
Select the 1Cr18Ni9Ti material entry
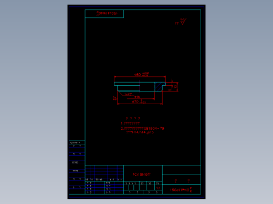[x=142, y=174]
